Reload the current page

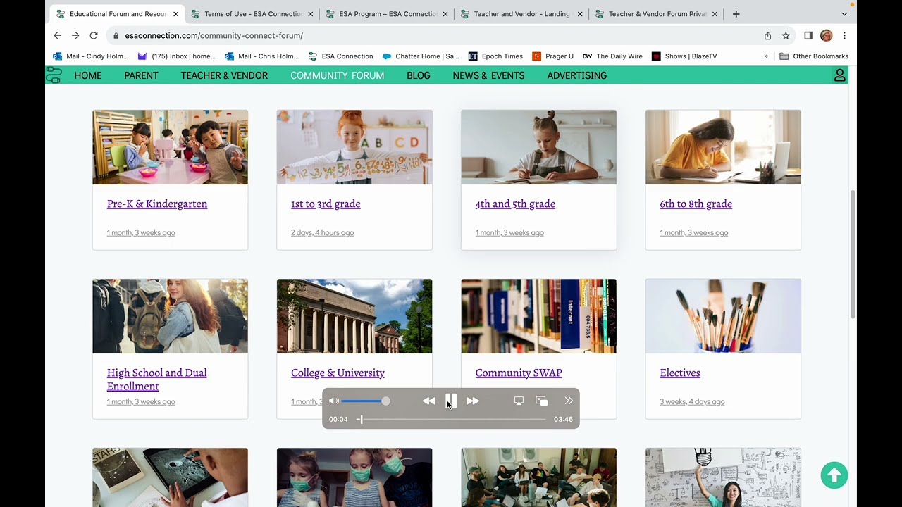tap(94, 35)
